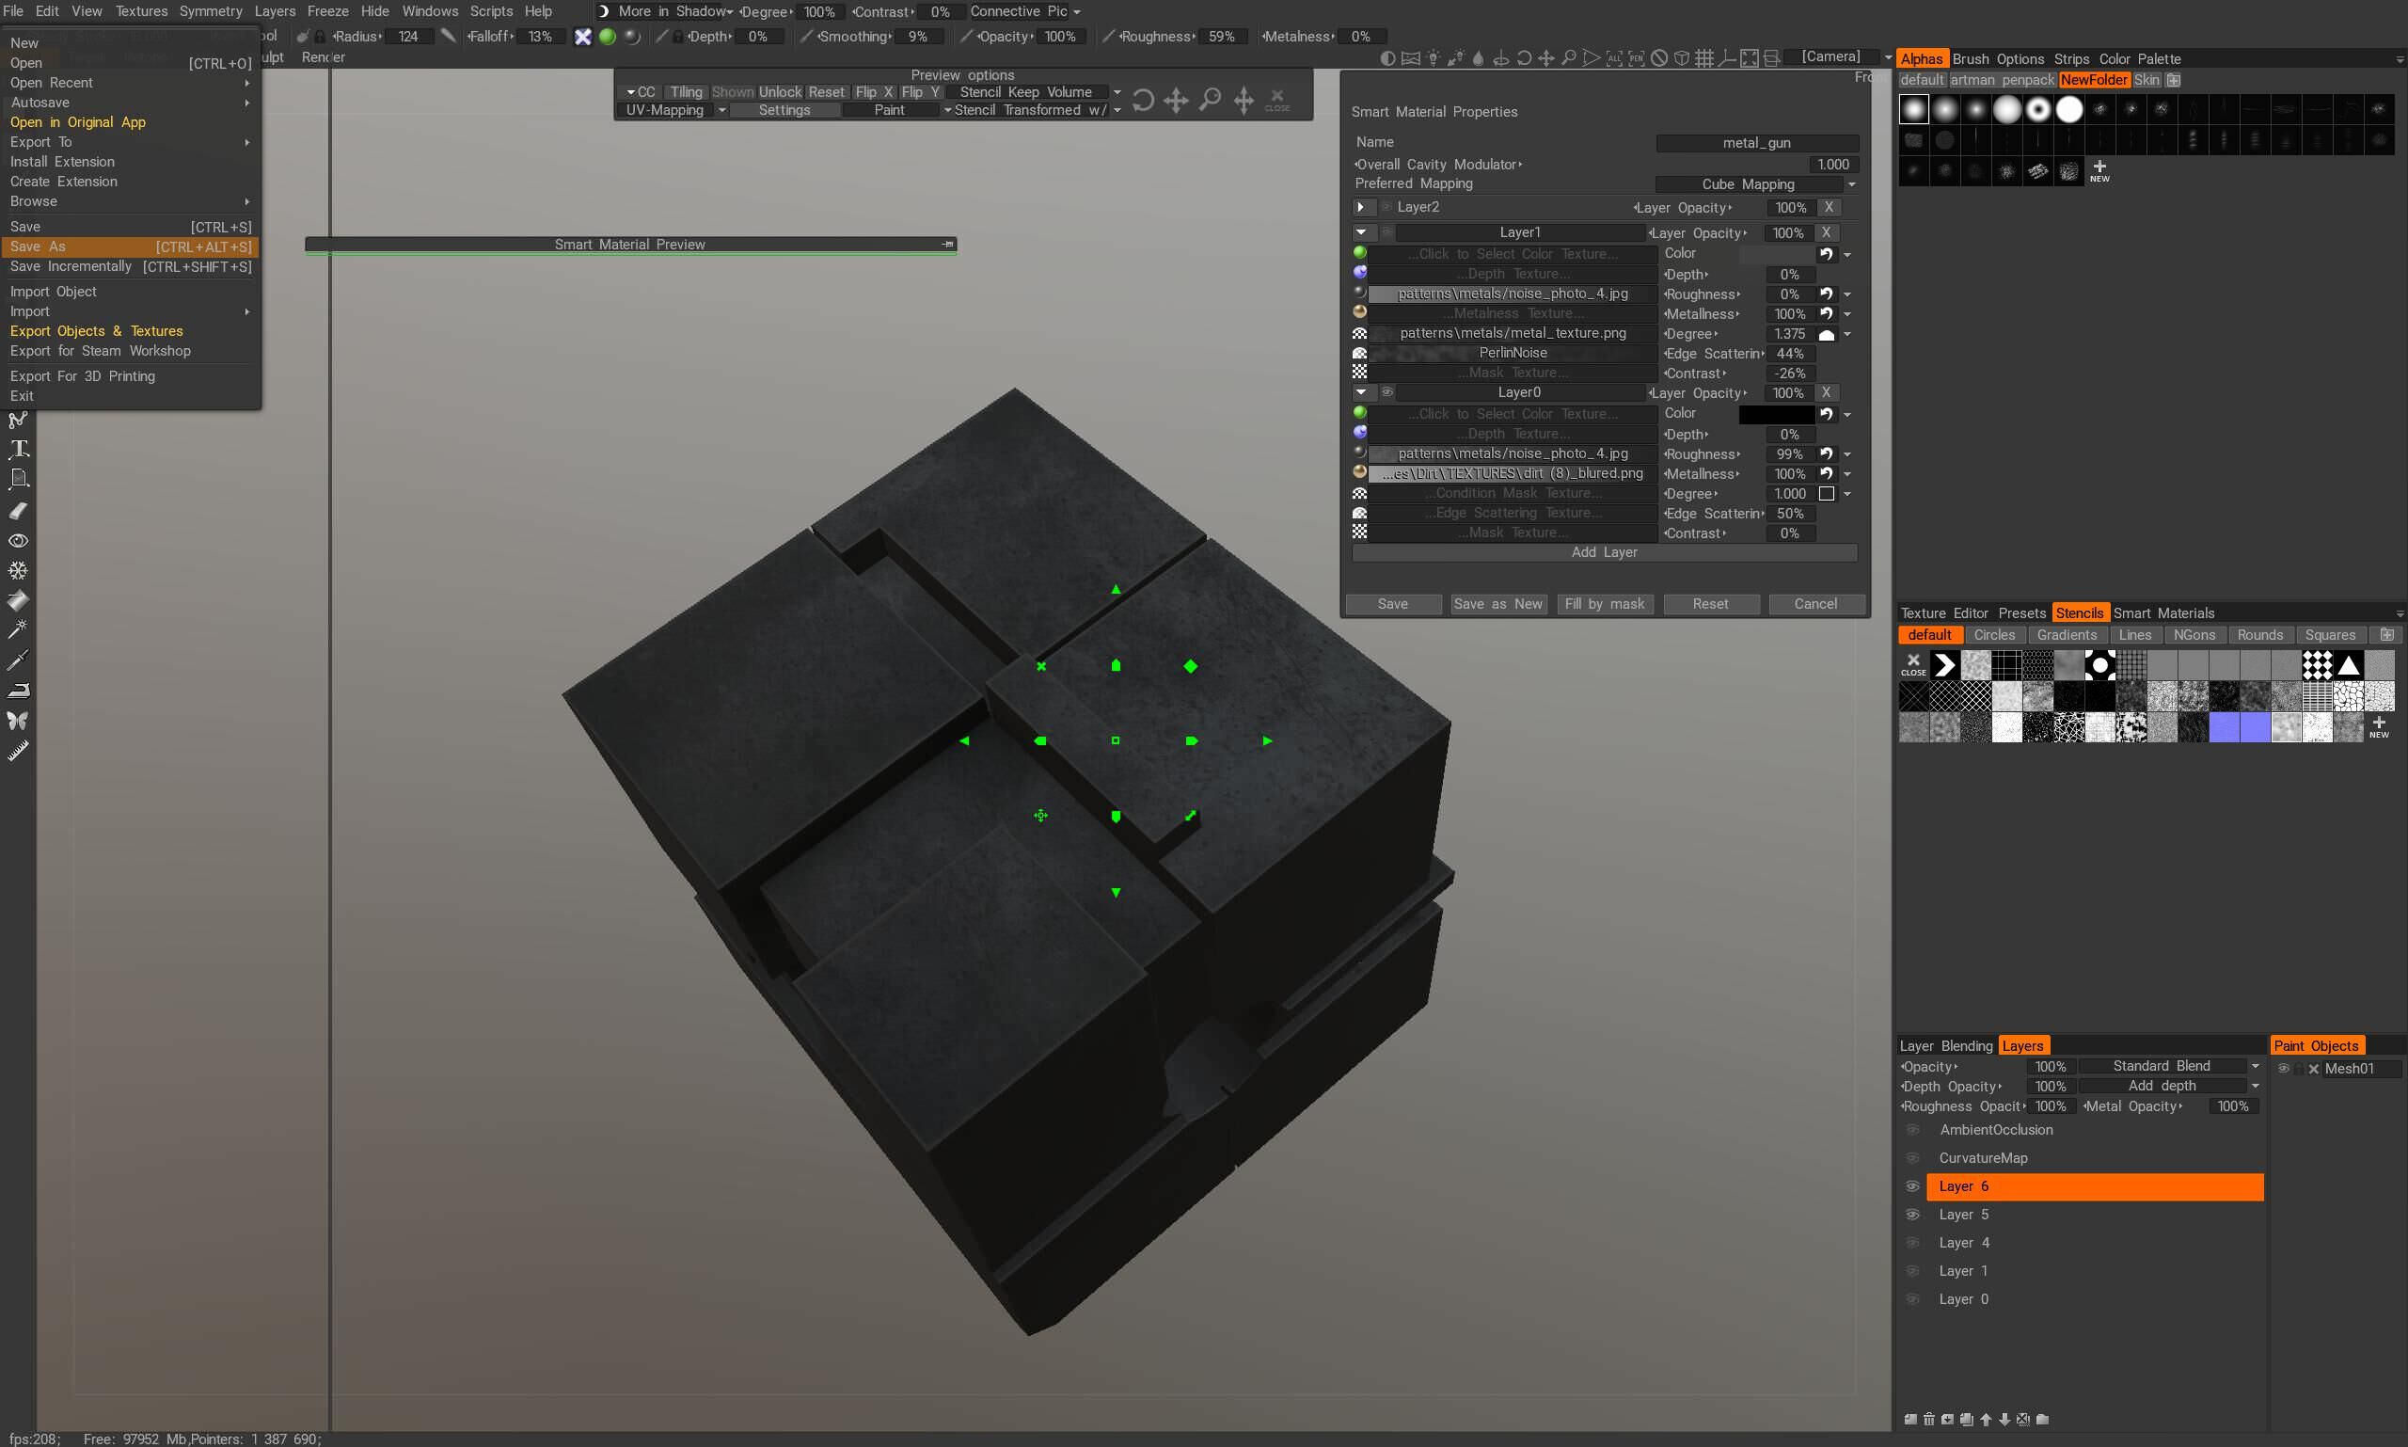The height and width of the screenshot is (1447, 2408).
Task: Toggle visibility of Layer 1
Action: tap(1912, 1271)
